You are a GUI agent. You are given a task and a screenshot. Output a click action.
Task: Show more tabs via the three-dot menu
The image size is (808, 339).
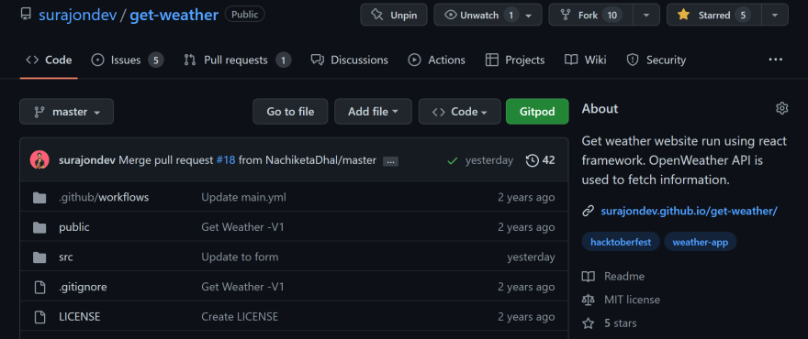(776, 60)
